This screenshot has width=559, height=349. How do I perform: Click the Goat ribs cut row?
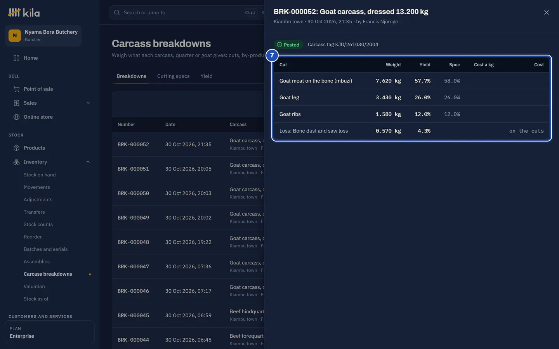coord(411,114)
